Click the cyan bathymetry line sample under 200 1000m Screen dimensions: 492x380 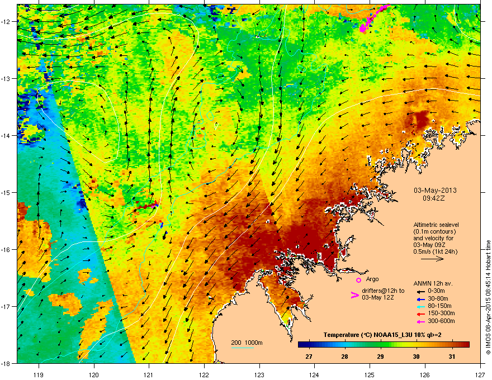[243, 348]
